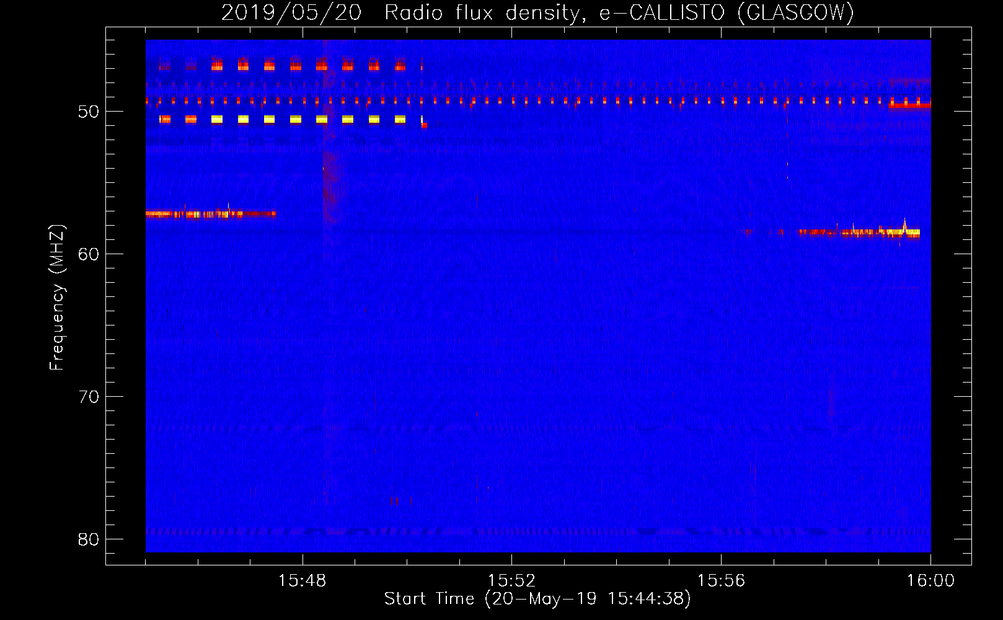Click the red-yellow emission band near 57 MHz at left
Viewport: 1003px width, 620px height.
[x=211, y=214]
